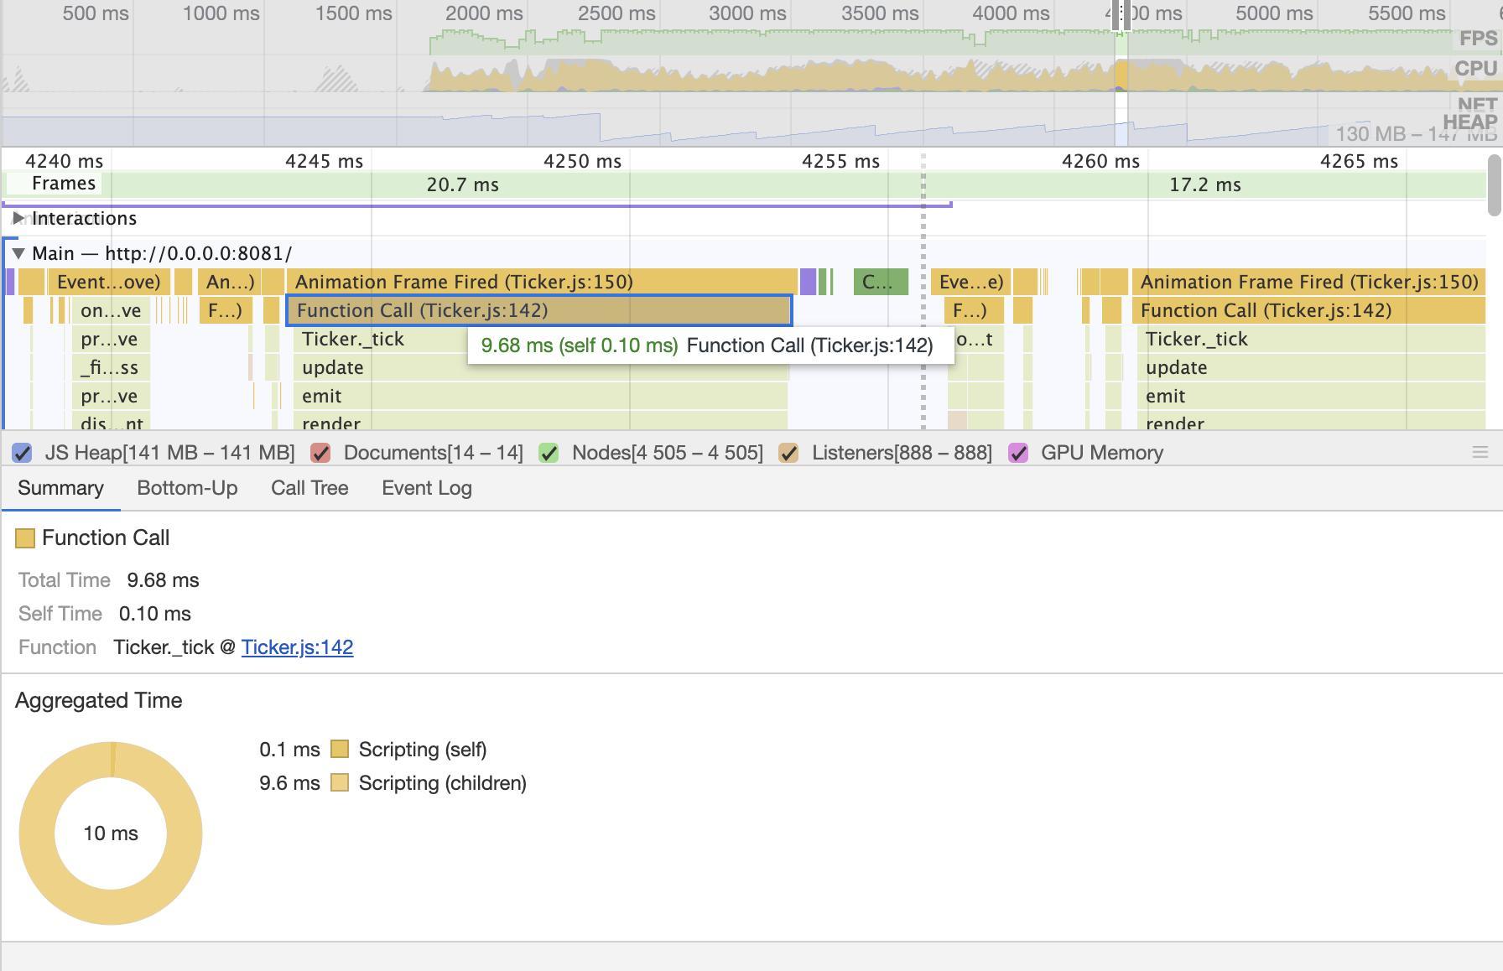Switch to the Bottom-Up tab
This screenshot has height=971, width=1503.
click(187, 488)
